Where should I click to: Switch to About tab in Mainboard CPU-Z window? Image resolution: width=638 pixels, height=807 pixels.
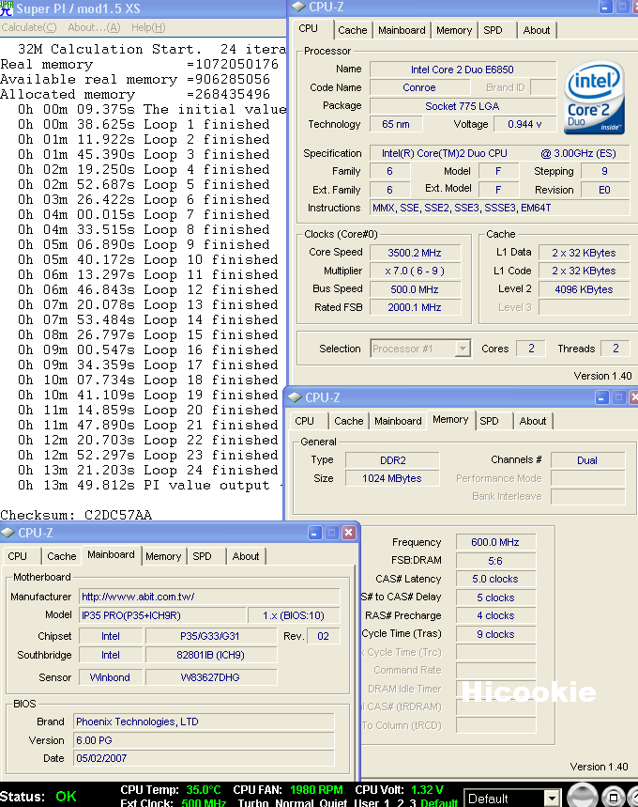tap(246, 556)
